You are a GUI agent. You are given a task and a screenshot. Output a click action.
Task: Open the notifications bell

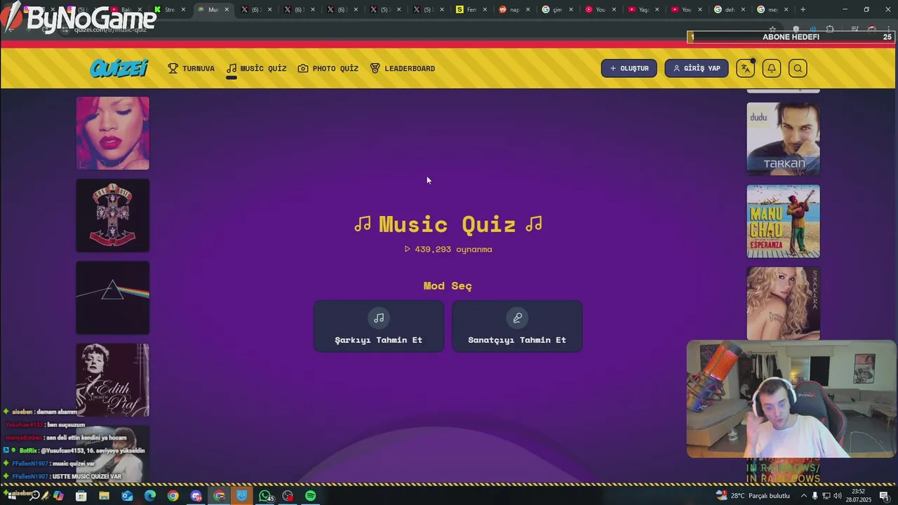point(772,68)
